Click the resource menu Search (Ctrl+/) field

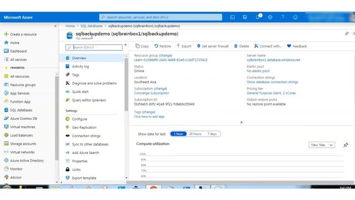pyautogui.click(x=94, y=47)
